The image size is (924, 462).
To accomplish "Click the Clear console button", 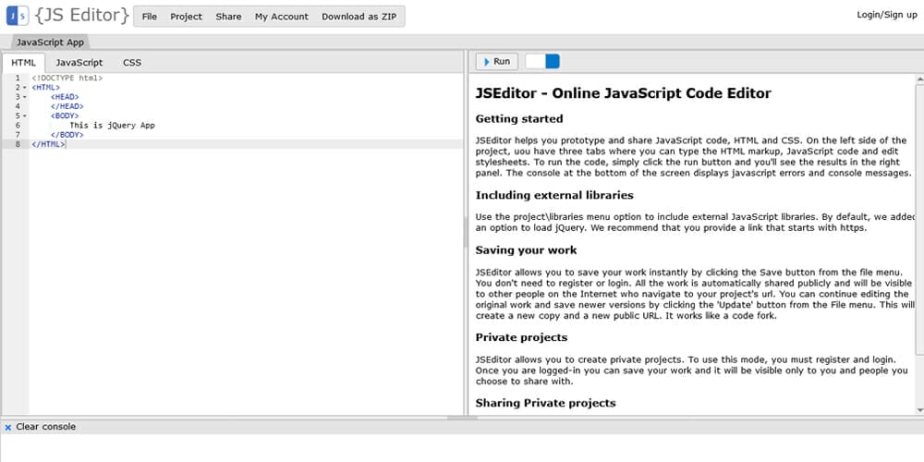I will tap(40, 427).
